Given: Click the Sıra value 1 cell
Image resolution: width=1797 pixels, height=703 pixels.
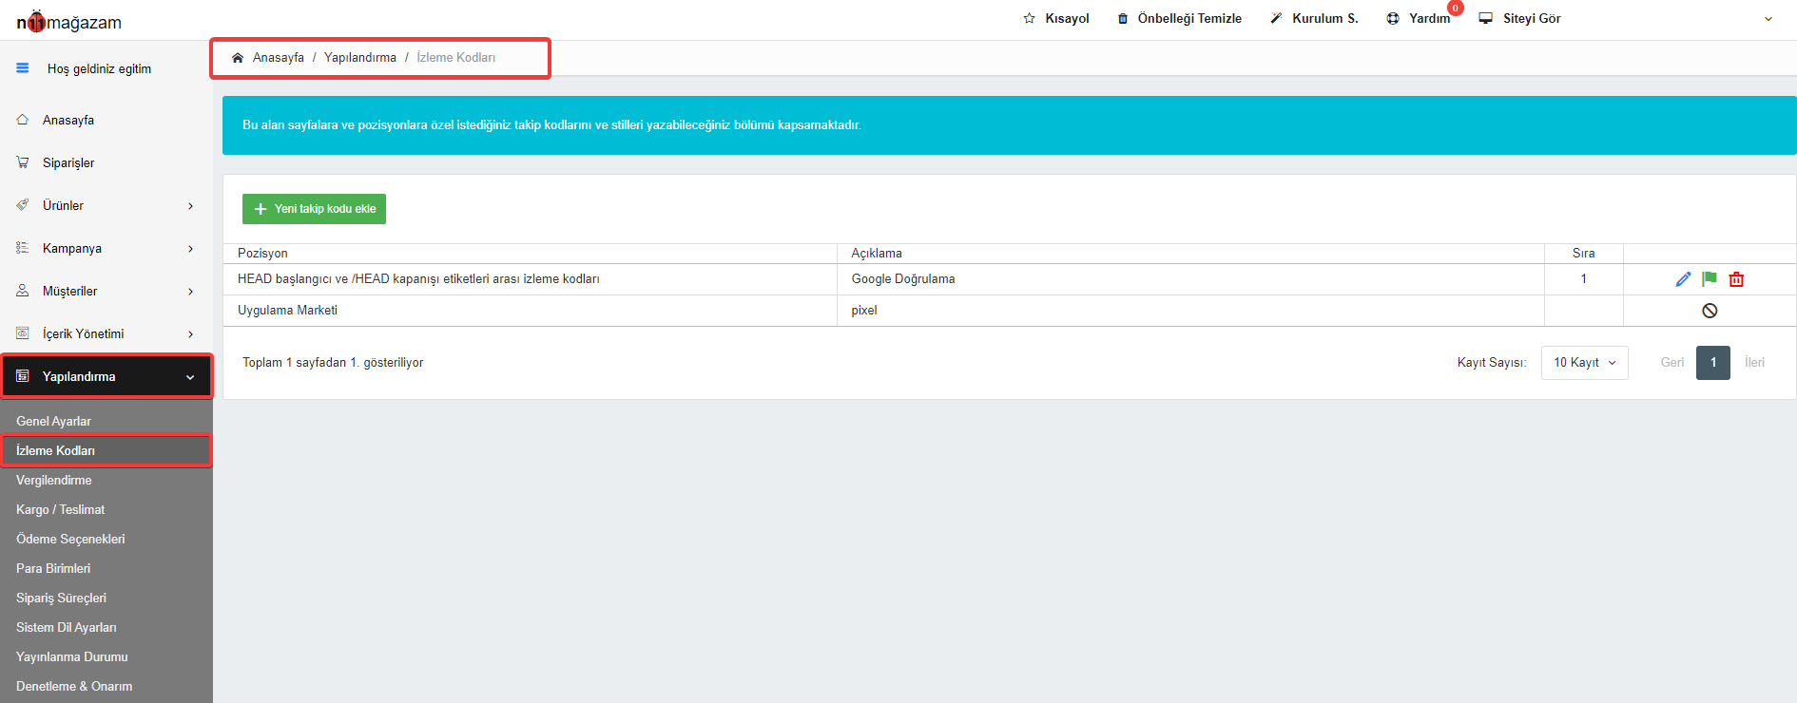Looking at the screenshot, I should (x=1583, y=279).
